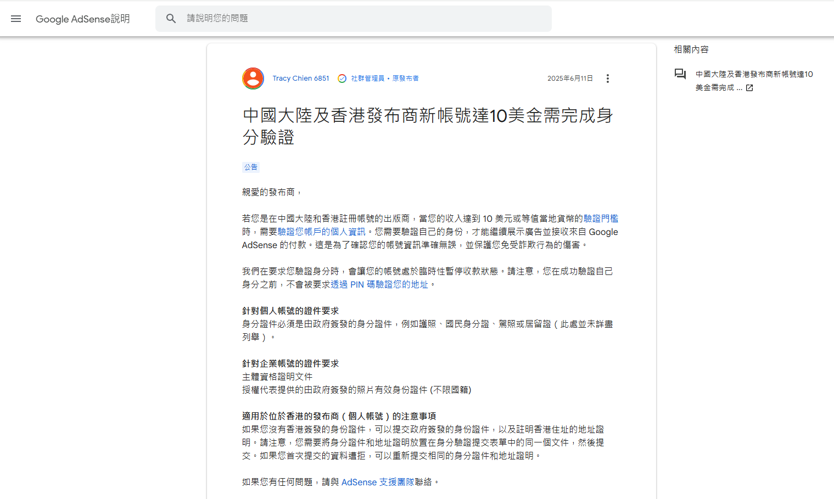Click the 原發布者 label
834x499 pixels.
pyautogui.click(x=405, y=79)
